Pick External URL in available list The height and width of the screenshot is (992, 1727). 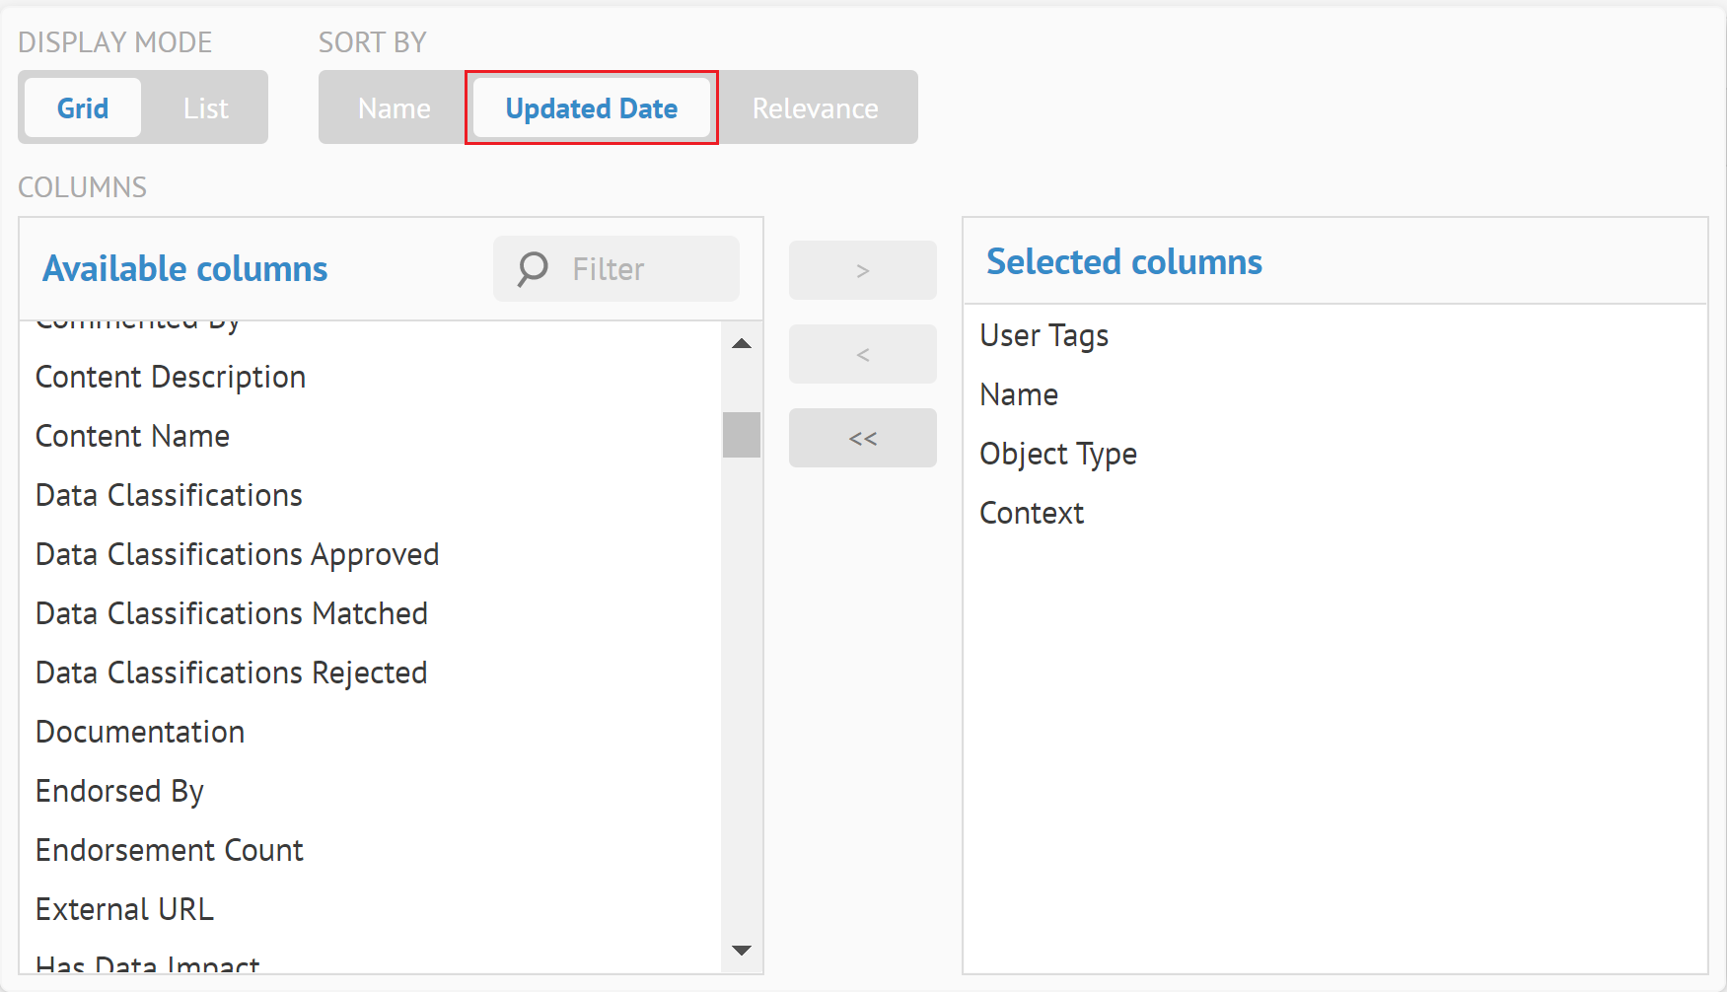click(124, 910)
